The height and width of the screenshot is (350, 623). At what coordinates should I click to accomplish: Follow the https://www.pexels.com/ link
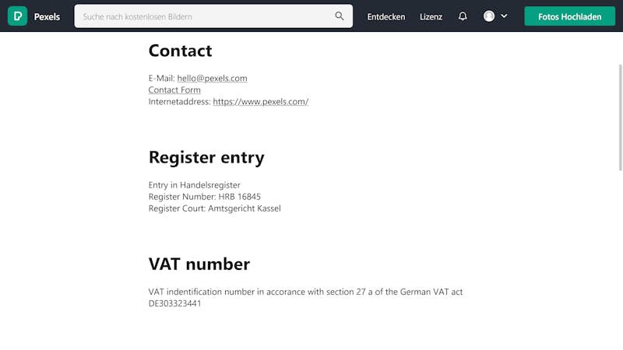point(261,102)
